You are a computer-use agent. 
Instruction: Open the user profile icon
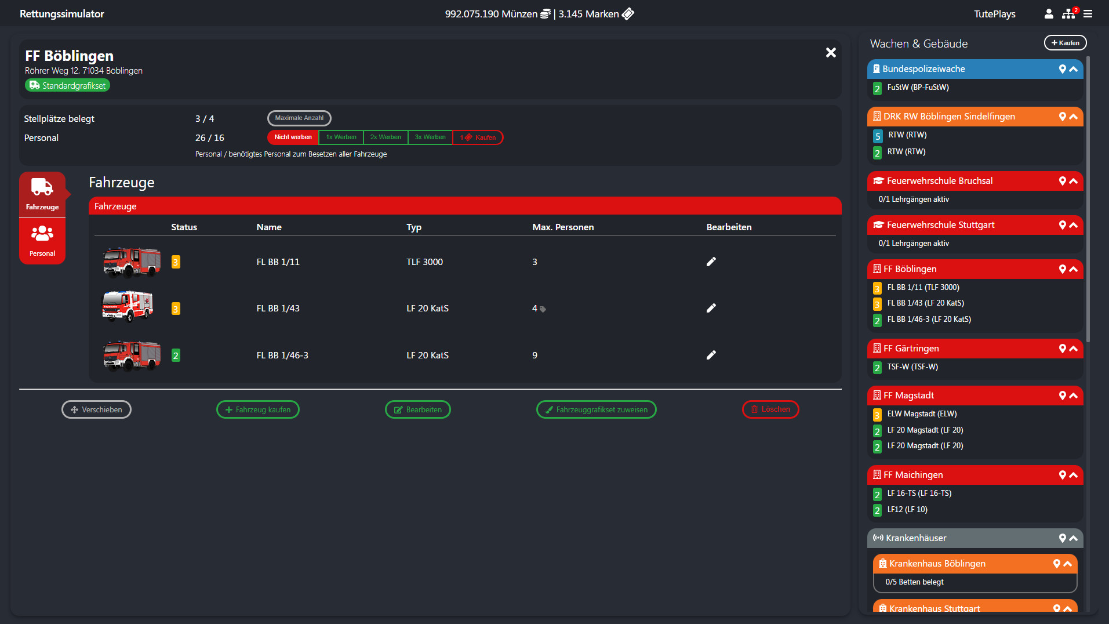point(1048,14)
